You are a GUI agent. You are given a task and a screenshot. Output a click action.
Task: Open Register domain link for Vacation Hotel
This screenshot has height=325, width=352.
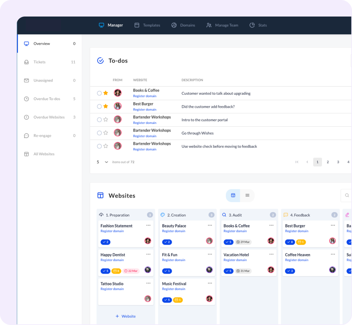pos(235,260)
